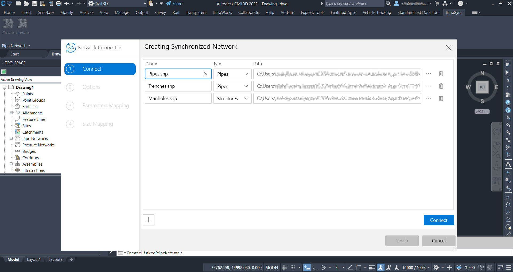Open the Workspace Switching gear icon
Viewport: 513px width, 272px height.
pos(436,267)
